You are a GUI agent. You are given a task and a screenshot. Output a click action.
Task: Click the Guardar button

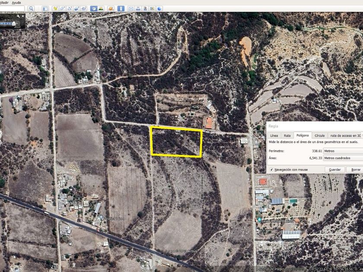pyautogui.click(x=335, y=170)
